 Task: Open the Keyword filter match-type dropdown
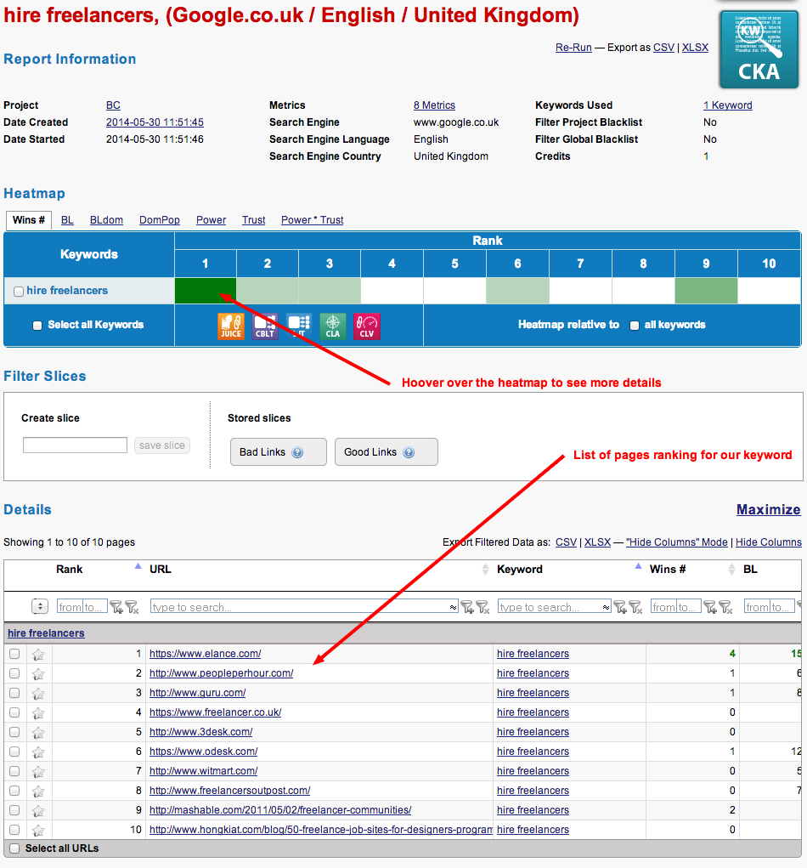tap(607, 607)
